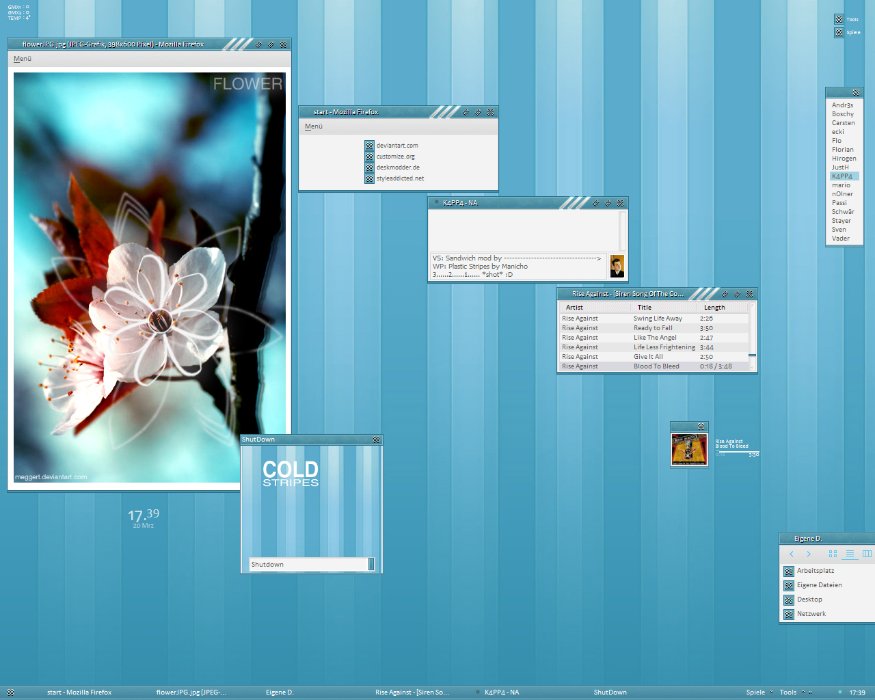Select contact Carsten in the contact list

[x=843, y=123]
